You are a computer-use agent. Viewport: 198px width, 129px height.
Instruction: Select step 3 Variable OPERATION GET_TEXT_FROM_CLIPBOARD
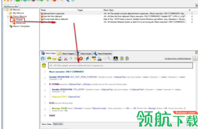click(117, 78)
